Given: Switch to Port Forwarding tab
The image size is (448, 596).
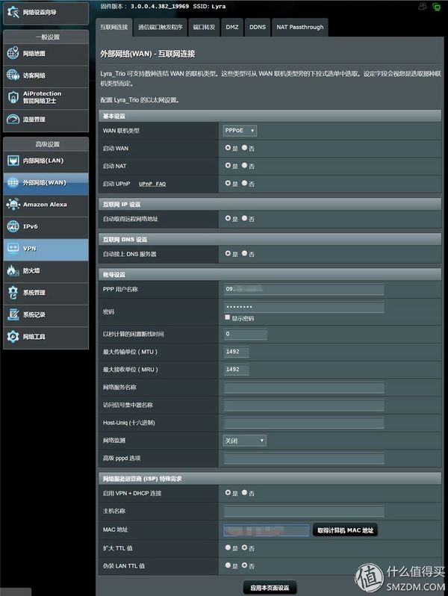Looking at the screenshot, I should [x=204, y=27].
